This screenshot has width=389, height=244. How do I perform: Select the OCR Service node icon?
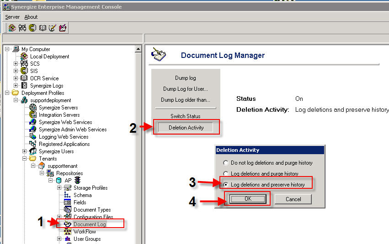[x=24, y=78]
